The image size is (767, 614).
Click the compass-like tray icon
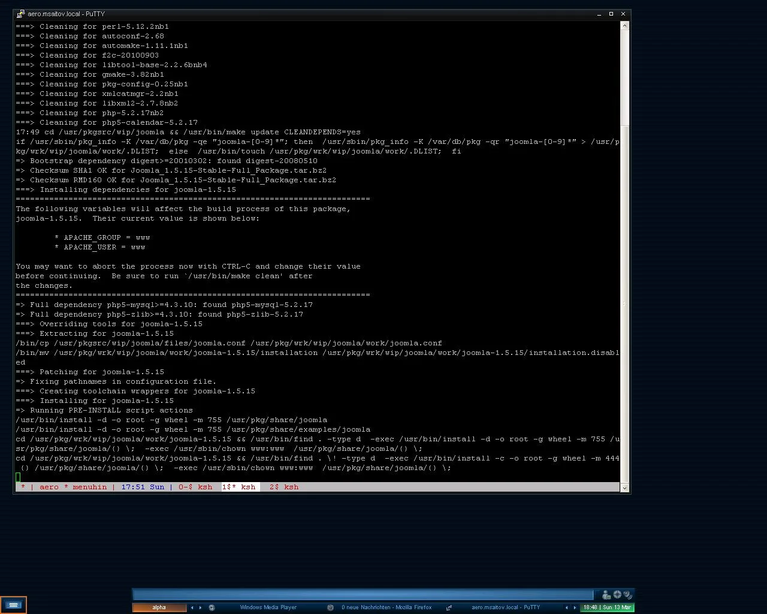pos(617,595)
